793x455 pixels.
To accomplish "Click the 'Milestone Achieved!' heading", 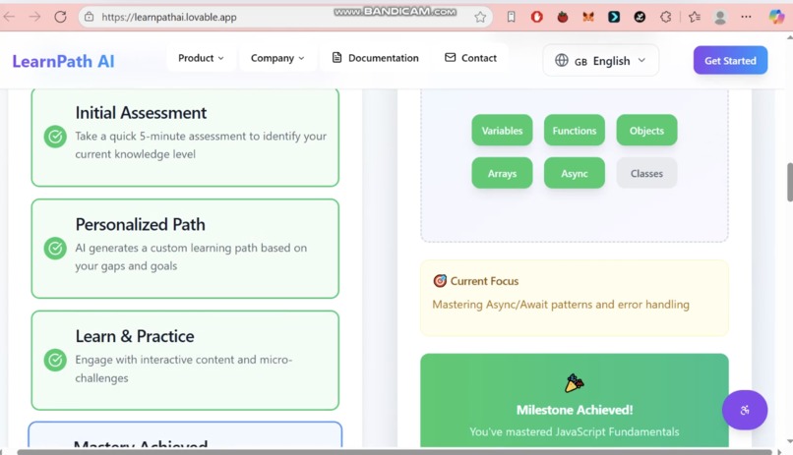I will tap(574, 410).
